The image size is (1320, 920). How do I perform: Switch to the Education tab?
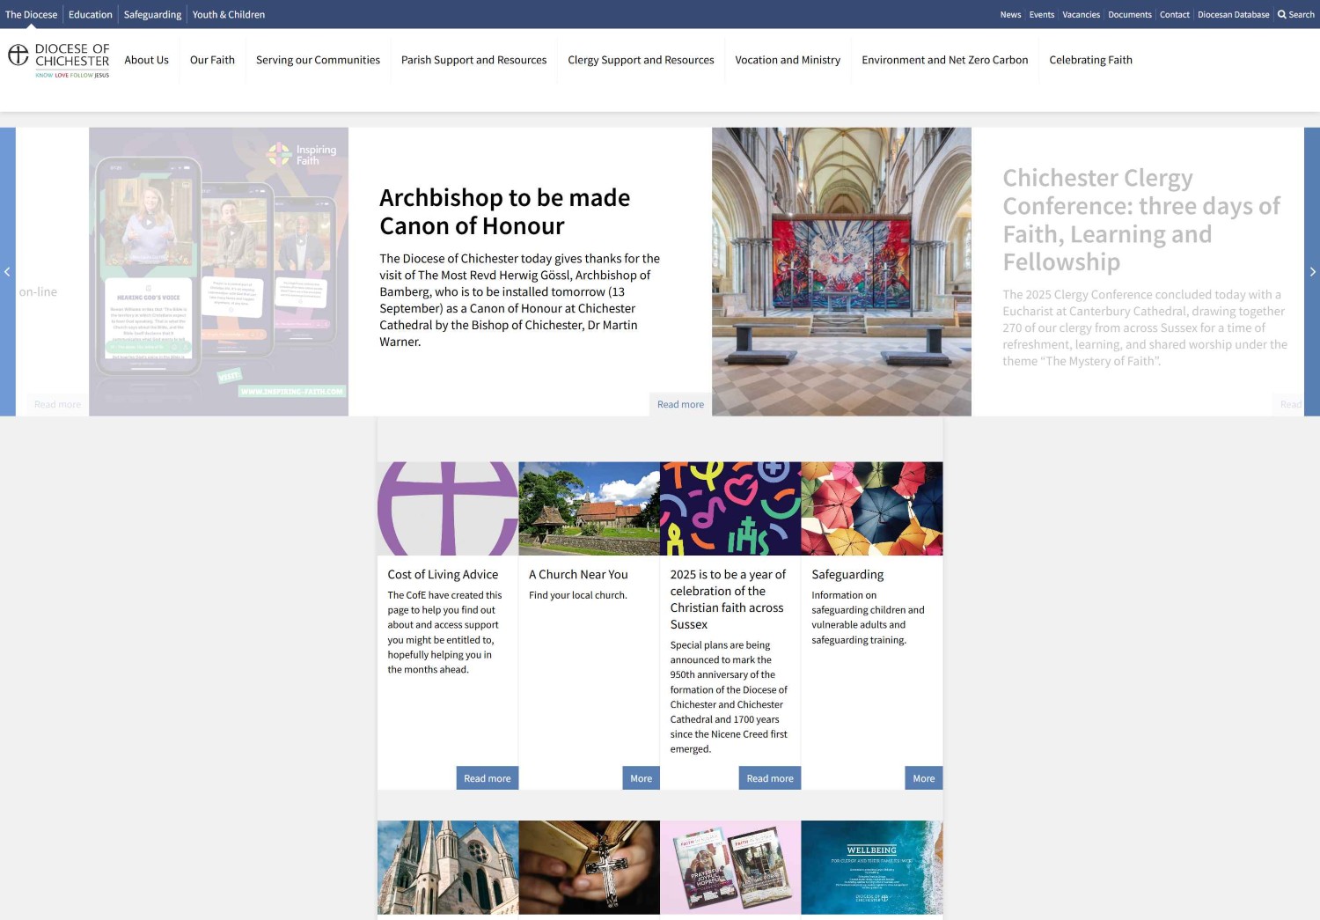pos(91,14)
